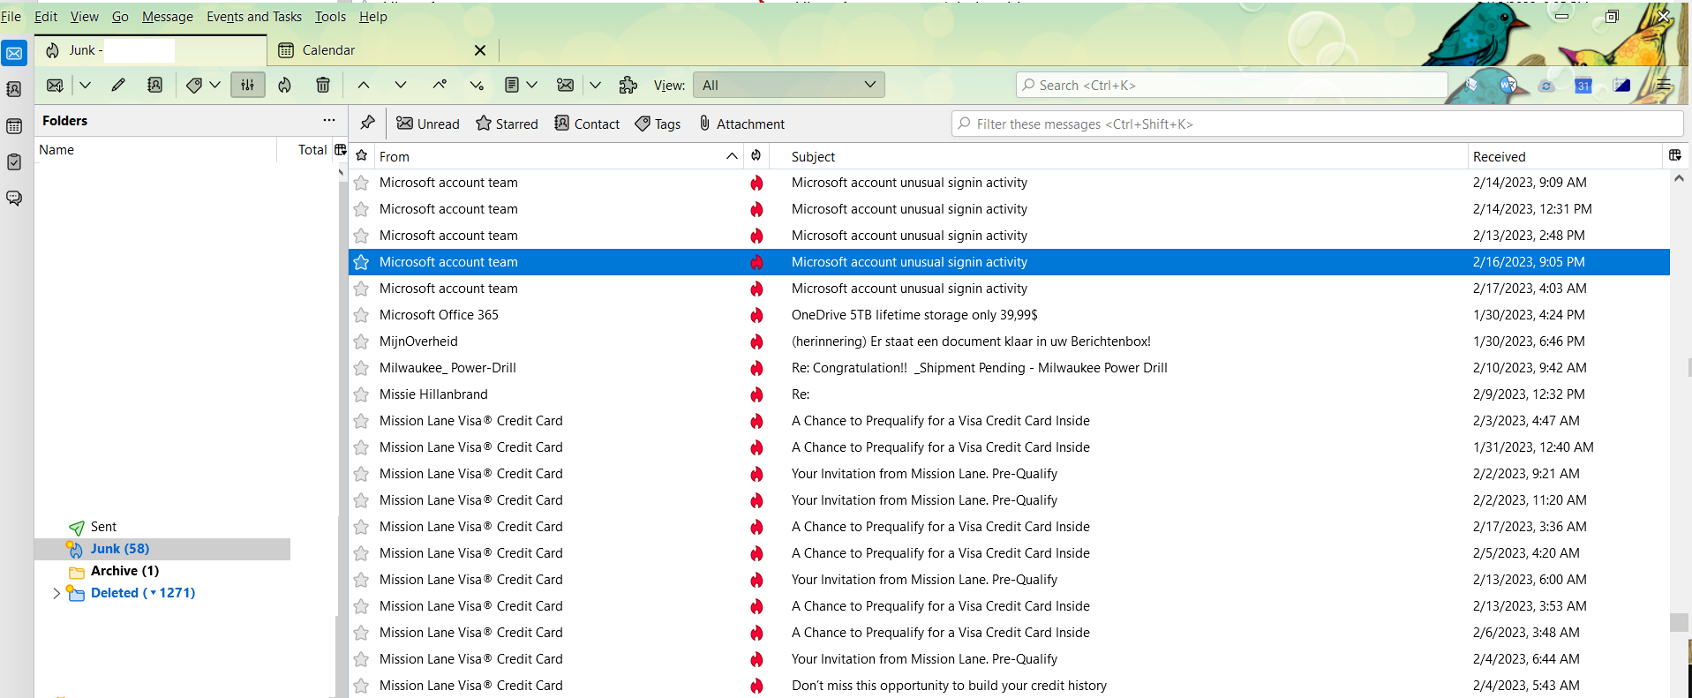
Task: Click the junk status column header icon
Action: (x=756, y=155)
